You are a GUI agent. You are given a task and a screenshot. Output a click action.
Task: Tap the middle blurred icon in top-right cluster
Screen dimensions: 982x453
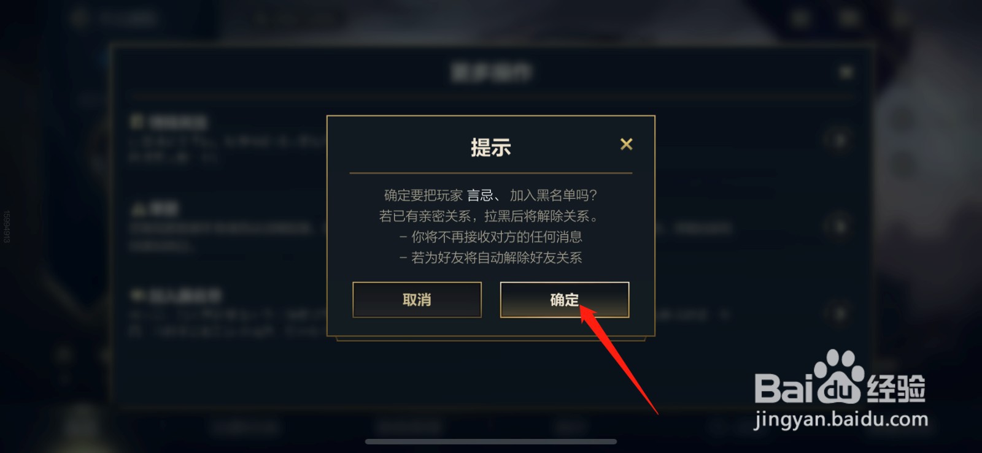pos(850,18)
